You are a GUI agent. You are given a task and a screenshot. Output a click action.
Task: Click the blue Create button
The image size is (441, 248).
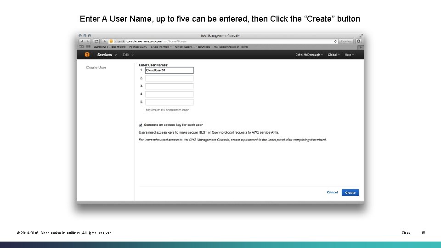click(350, 192)
